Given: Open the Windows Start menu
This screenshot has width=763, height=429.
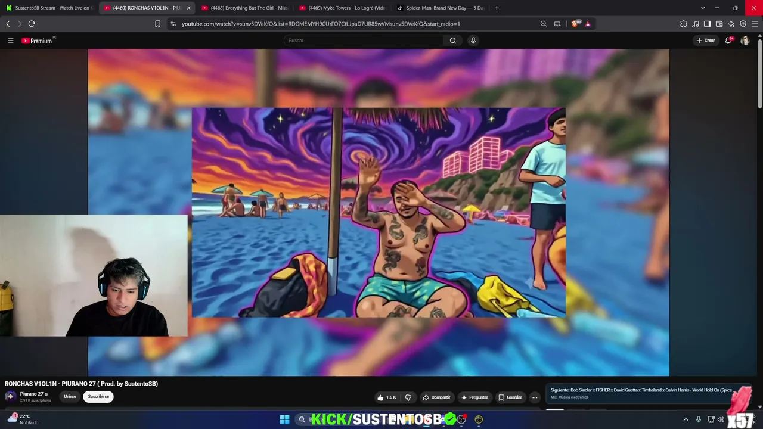Looking at the screenshot, I should point(284,419).
